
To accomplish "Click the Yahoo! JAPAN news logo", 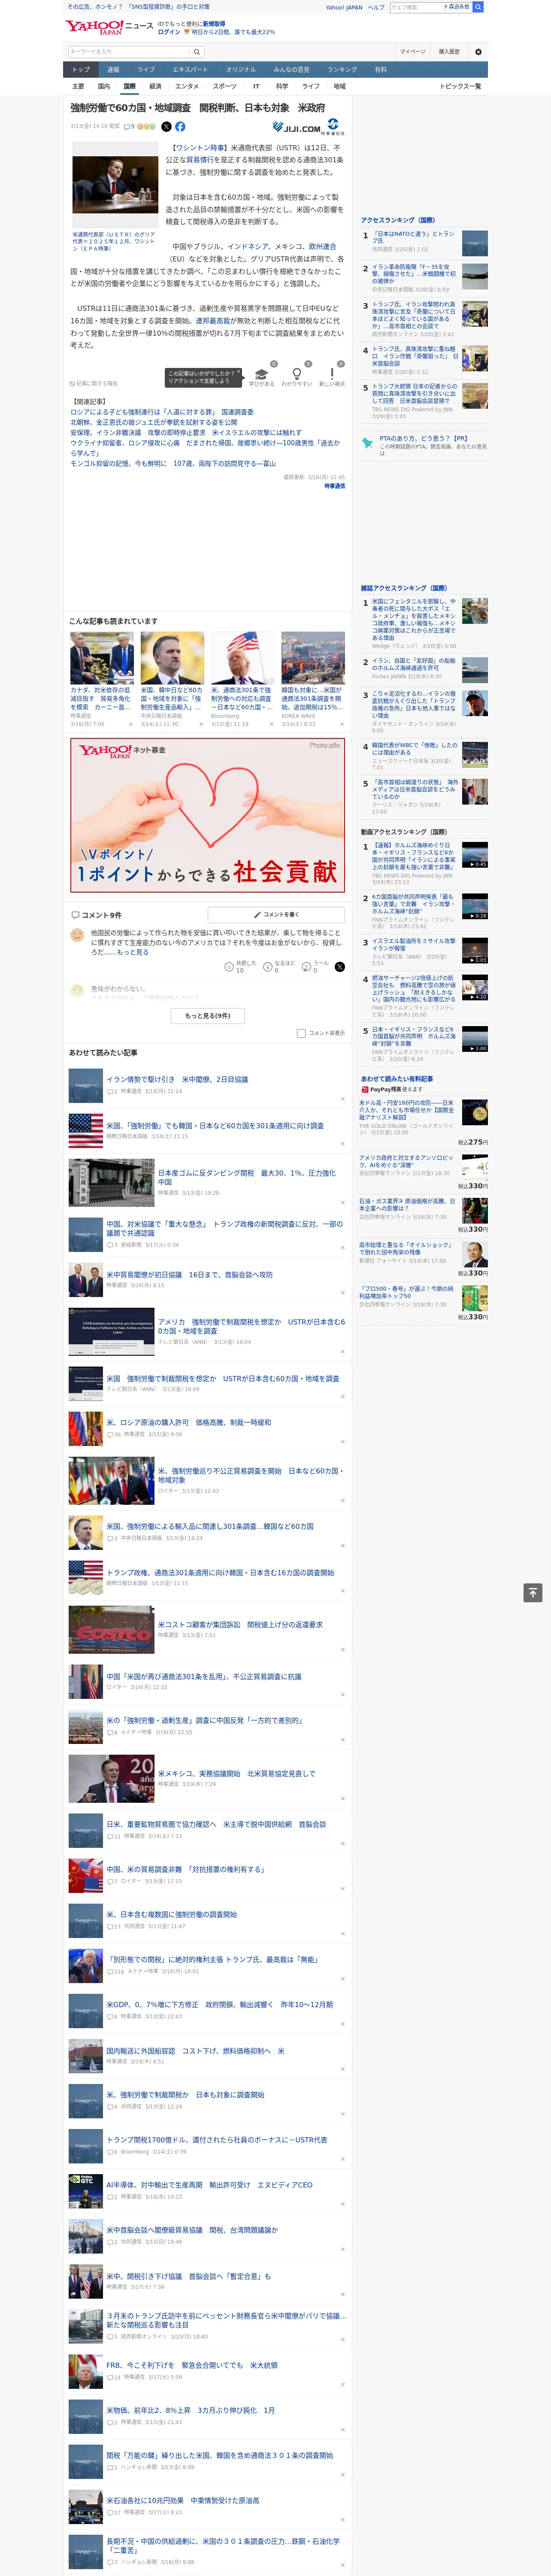I will (x=109, y=27).
